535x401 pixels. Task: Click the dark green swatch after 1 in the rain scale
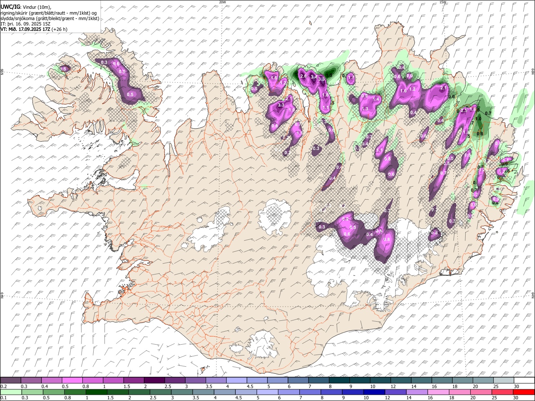[x=96, y=392]
